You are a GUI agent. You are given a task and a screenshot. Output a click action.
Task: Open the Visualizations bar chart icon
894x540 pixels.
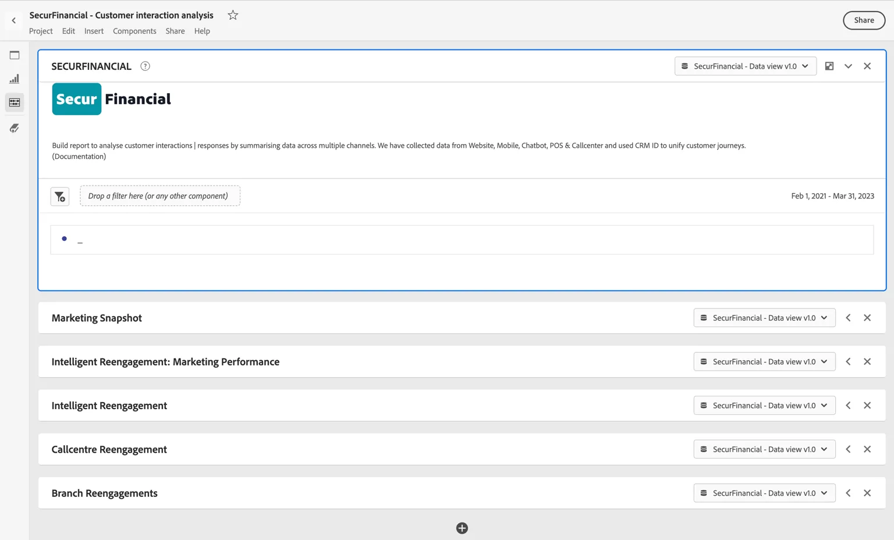point(15,79)
